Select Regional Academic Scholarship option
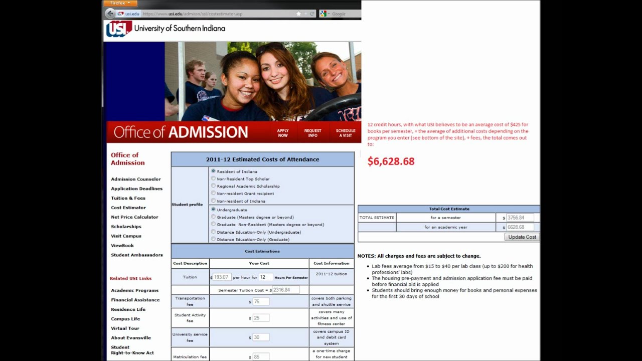Viewport: 642px width, 361px height. (213, 186)
